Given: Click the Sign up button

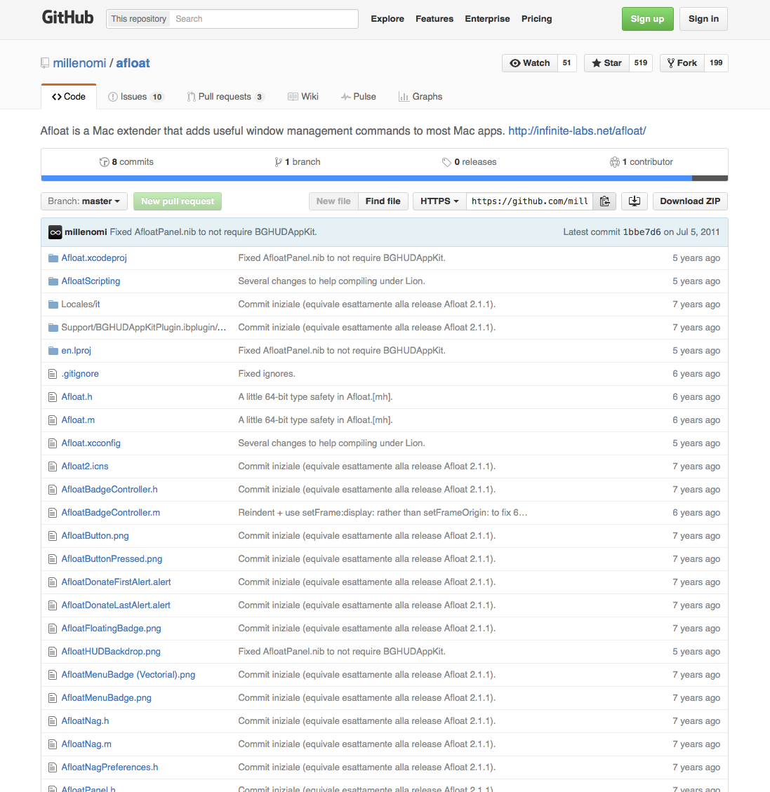Looking at the screenshot, I should (x=647, y=19).
